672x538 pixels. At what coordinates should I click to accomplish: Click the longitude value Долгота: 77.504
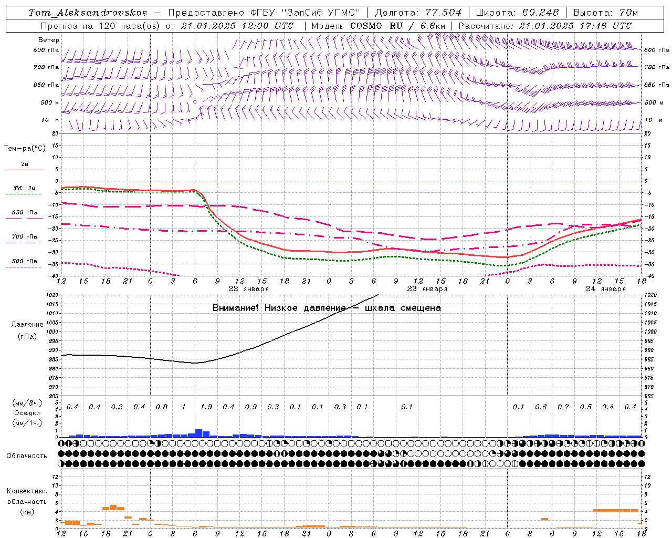pos(418,13)
